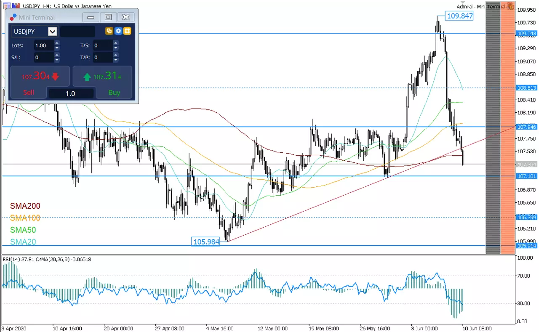539x332 pixels.
Task: Click the chart table icon beside the USDJPY title
Action: [7, 6]
